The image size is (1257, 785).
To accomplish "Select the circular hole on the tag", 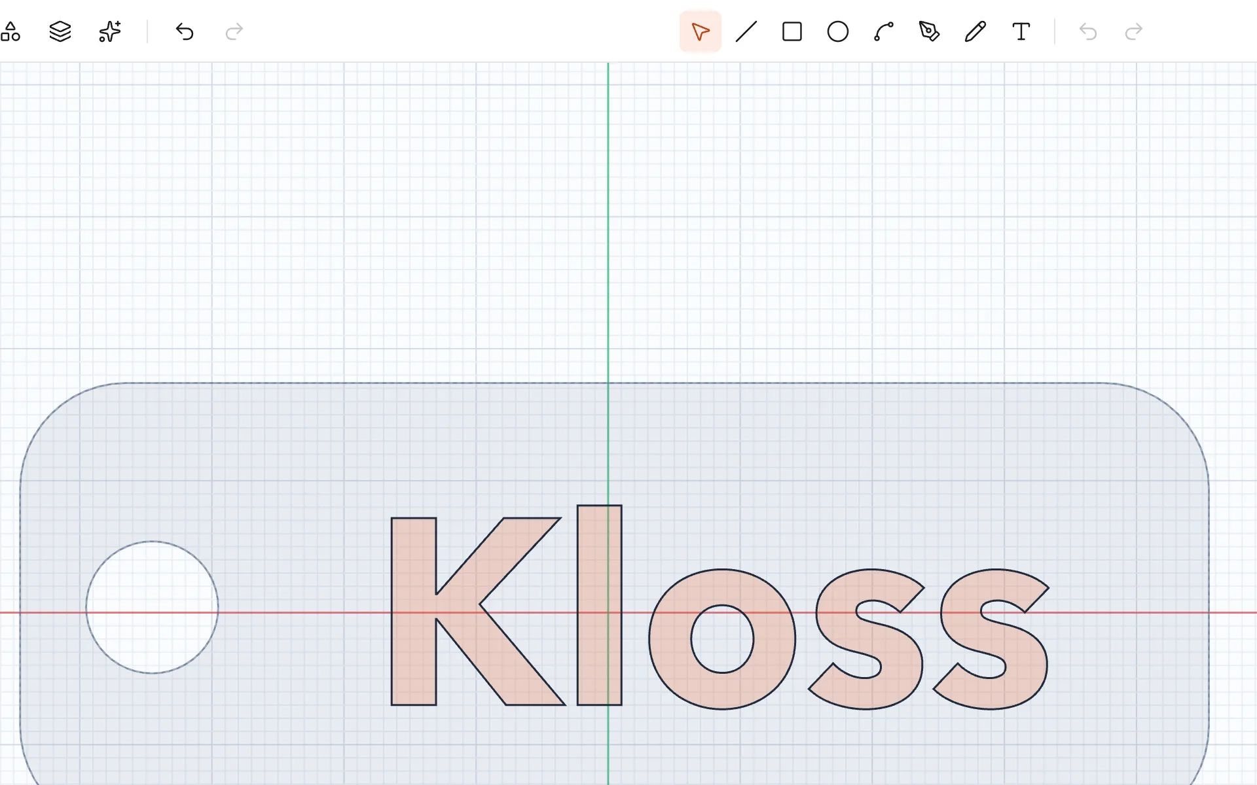I will point(153,607).
